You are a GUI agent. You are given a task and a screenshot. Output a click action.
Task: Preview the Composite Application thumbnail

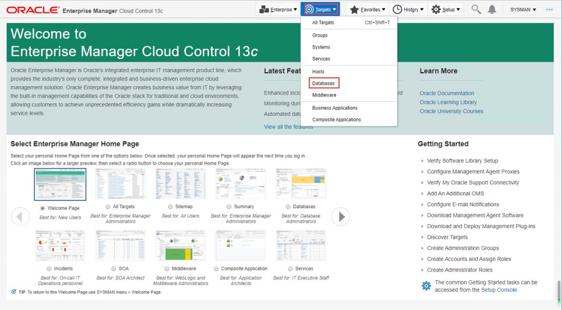coord(240,246)
